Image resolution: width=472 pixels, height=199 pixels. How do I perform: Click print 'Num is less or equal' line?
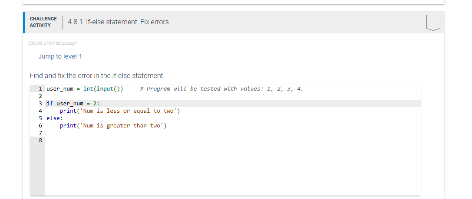tap(120, 111)
